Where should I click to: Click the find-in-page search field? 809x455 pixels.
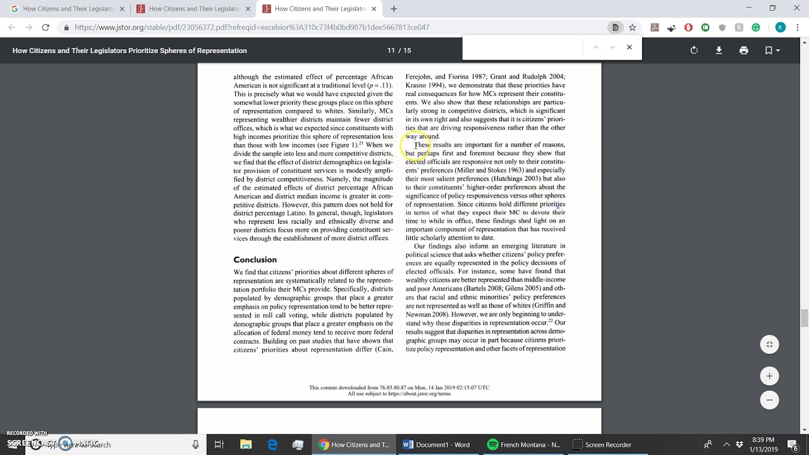(x=523, y=47)
